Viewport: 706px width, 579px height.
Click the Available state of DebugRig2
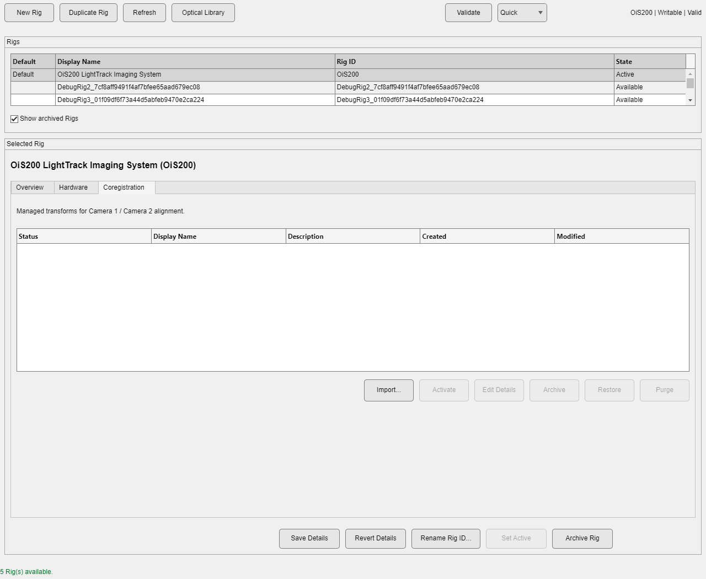click(x=650, y=88)
